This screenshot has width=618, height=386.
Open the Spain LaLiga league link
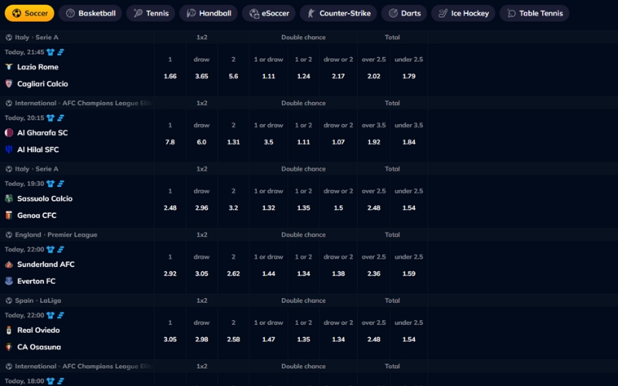(38, 300)
